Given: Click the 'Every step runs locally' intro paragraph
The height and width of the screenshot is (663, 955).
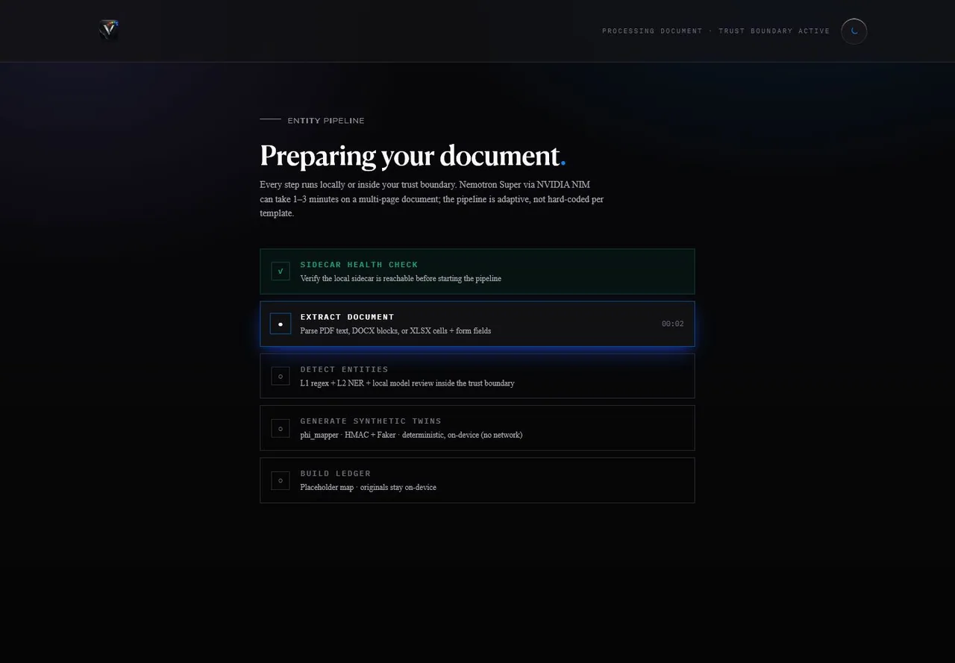Looking at the screenshot, I should point(432,198).
